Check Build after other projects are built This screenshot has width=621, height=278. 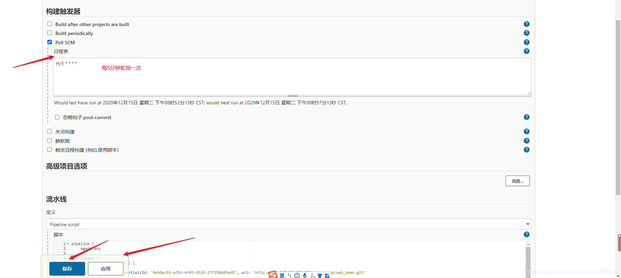pyautogui.click(x=50, y=24)
